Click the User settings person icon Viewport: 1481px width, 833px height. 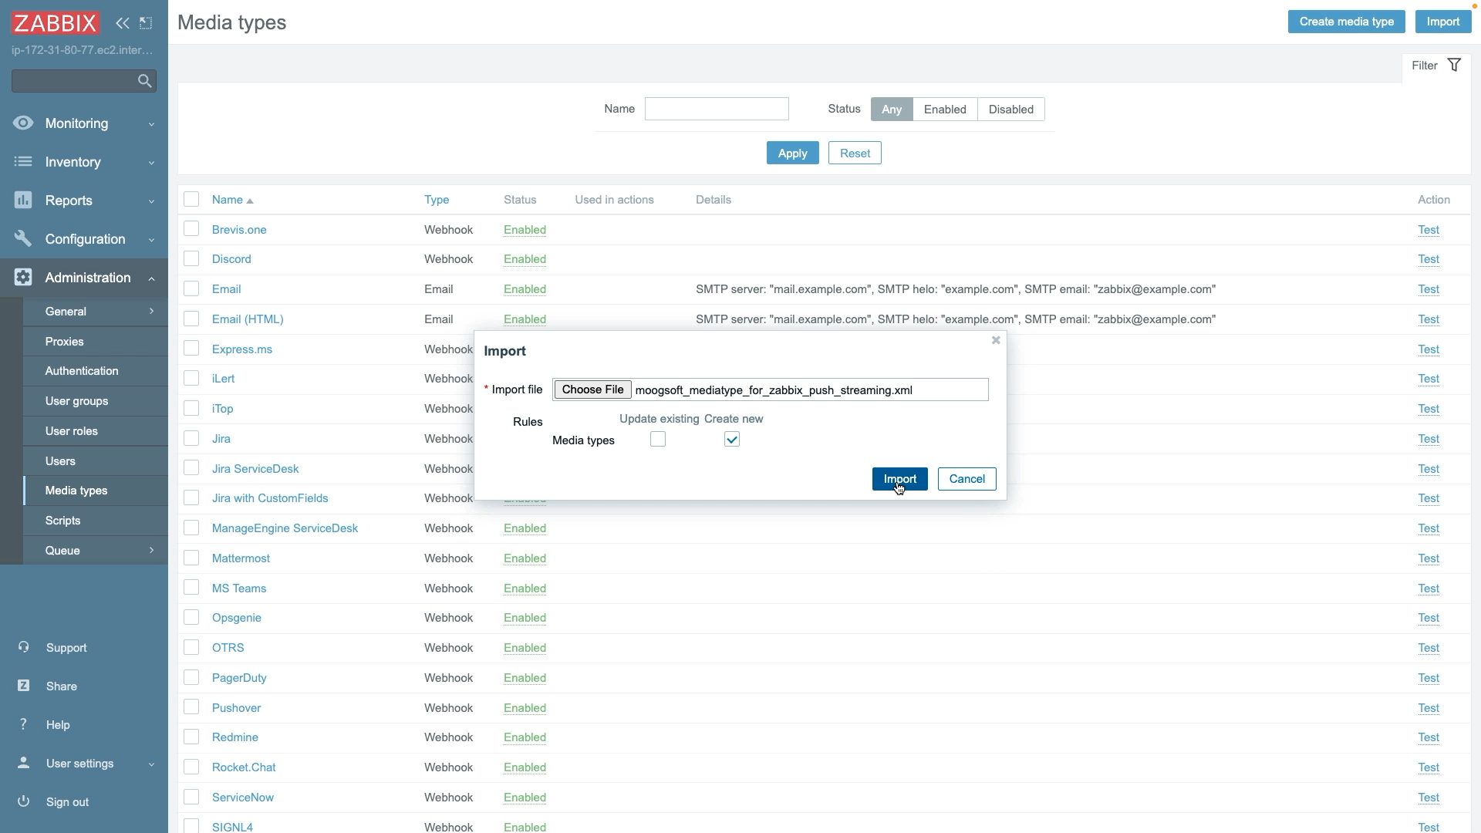point(24,763)
